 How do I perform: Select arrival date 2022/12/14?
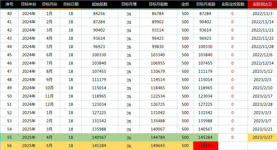tap(262, 63)
